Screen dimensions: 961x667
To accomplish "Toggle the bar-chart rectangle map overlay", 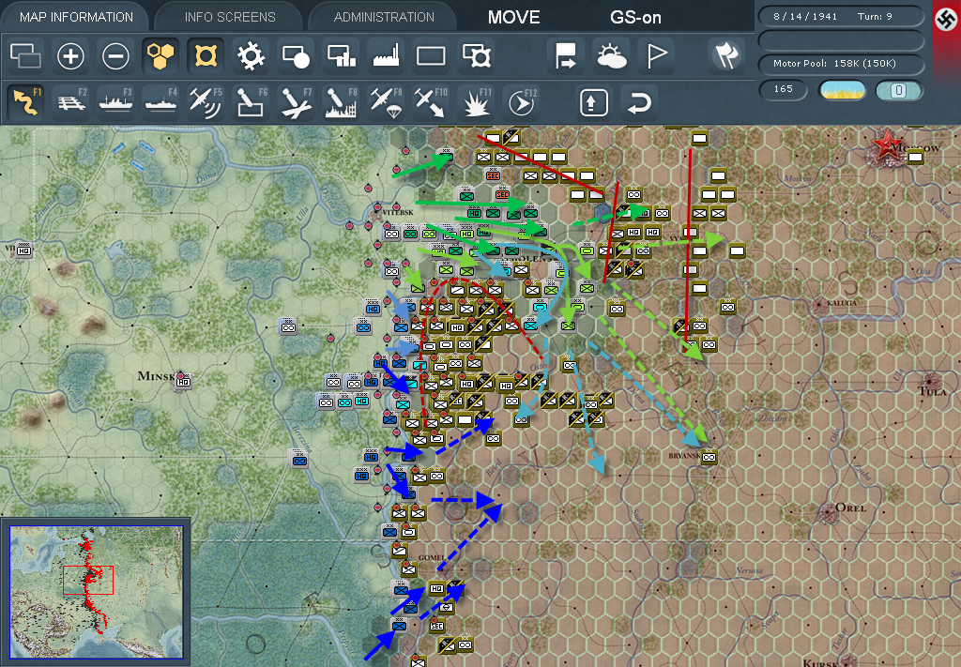I will 342,56.
